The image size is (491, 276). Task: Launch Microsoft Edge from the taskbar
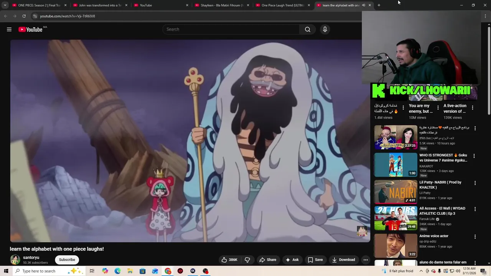[117, 271]
